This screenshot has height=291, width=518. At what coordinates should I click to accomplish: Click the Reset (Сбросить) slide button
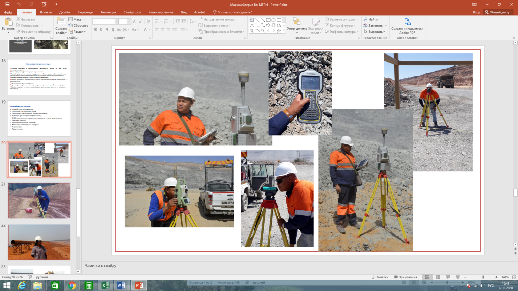78,25
